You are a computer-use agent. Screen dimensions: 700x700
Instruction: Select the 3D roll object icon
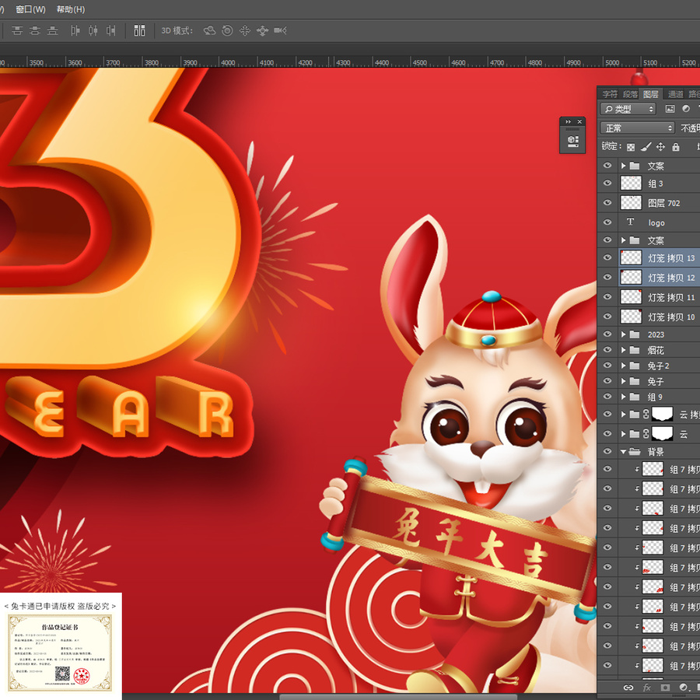coord(227,30)
